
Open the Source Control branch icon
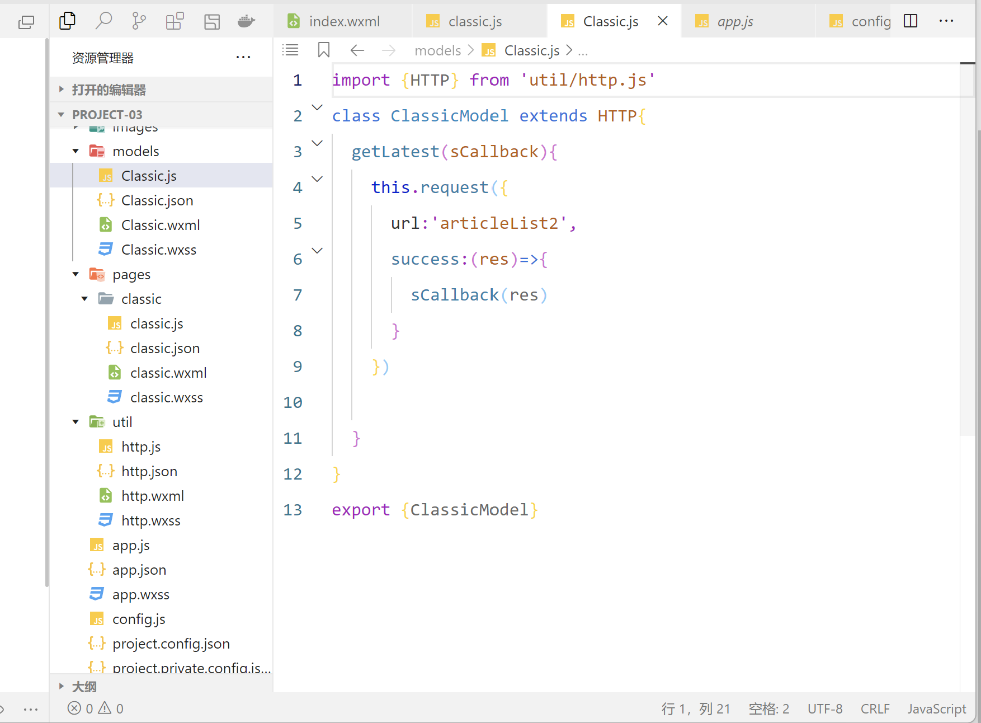coord(139,21)
